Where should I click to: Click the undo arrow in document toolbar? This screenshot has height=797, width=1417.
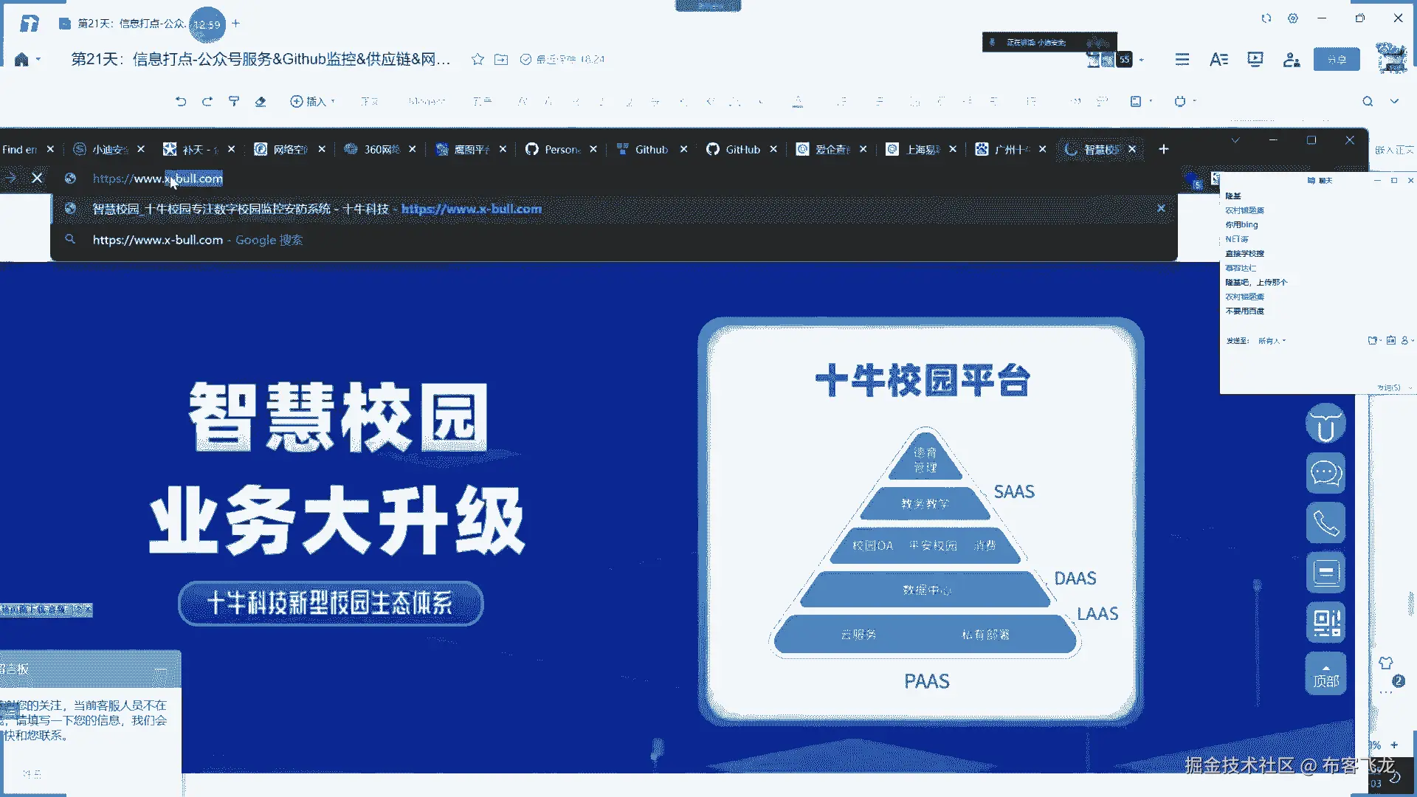[x=181, y=101]
